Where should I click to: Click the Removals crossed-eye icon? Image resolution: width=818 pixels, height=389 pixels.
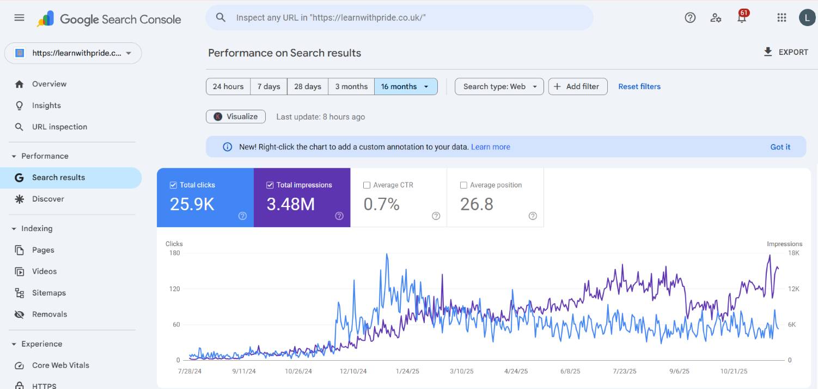19,315
